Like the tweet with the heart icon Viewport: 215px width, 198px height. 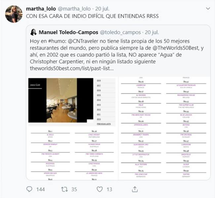[100, 189]
